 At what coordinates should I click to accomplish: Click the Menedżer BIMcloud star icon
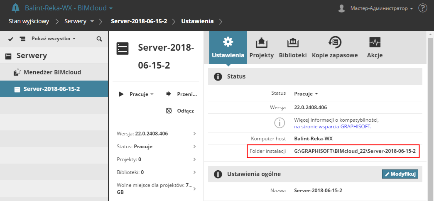coord(17,72)
